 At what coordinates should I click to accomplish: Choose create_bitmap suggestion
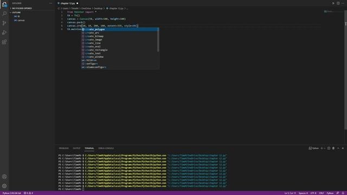(x=119, y=36)
